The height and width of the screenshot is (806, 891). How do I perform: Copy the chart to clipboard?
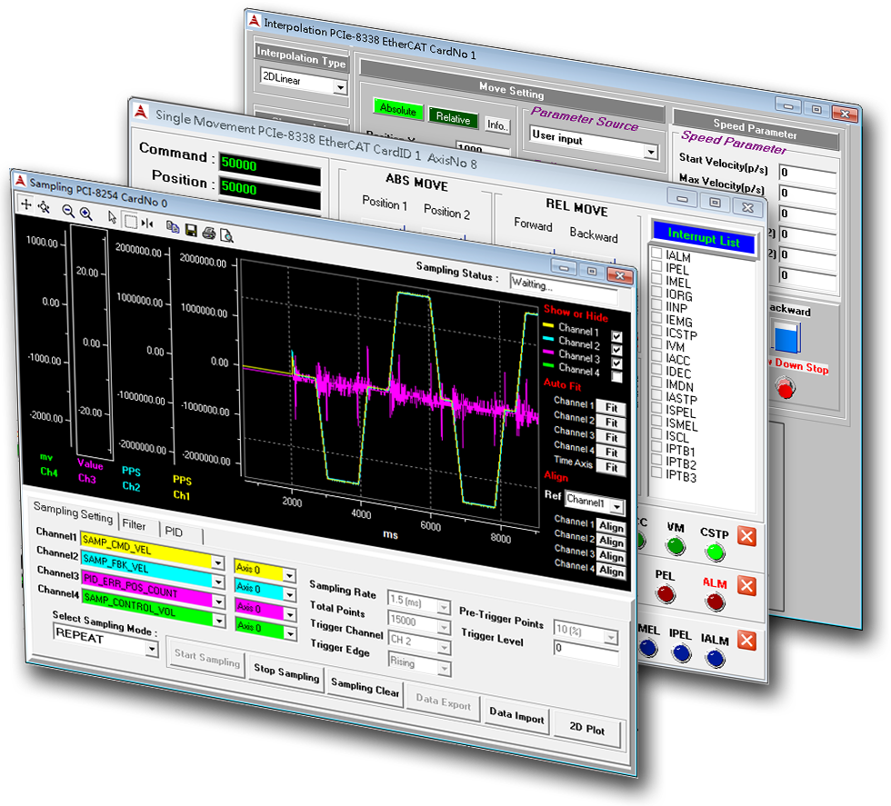[x=173, y=226]
